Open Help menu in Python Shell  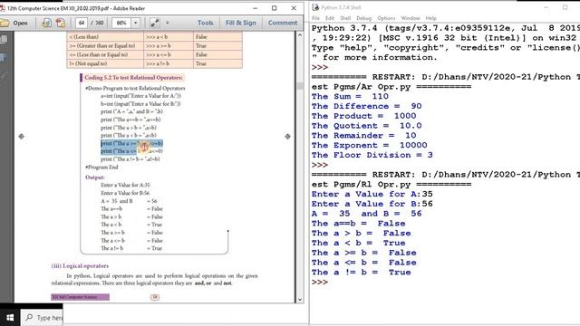[x=431, y=18]
